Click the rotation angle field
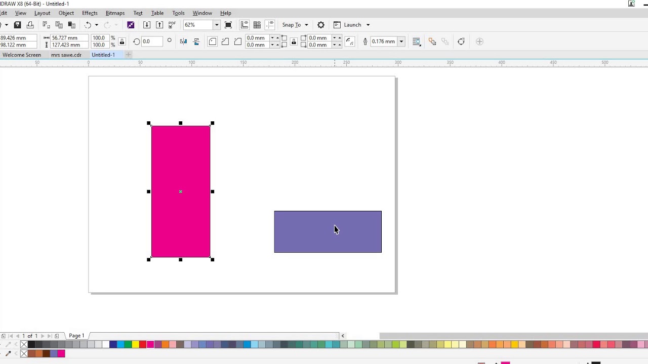 (x=153, y=41)
